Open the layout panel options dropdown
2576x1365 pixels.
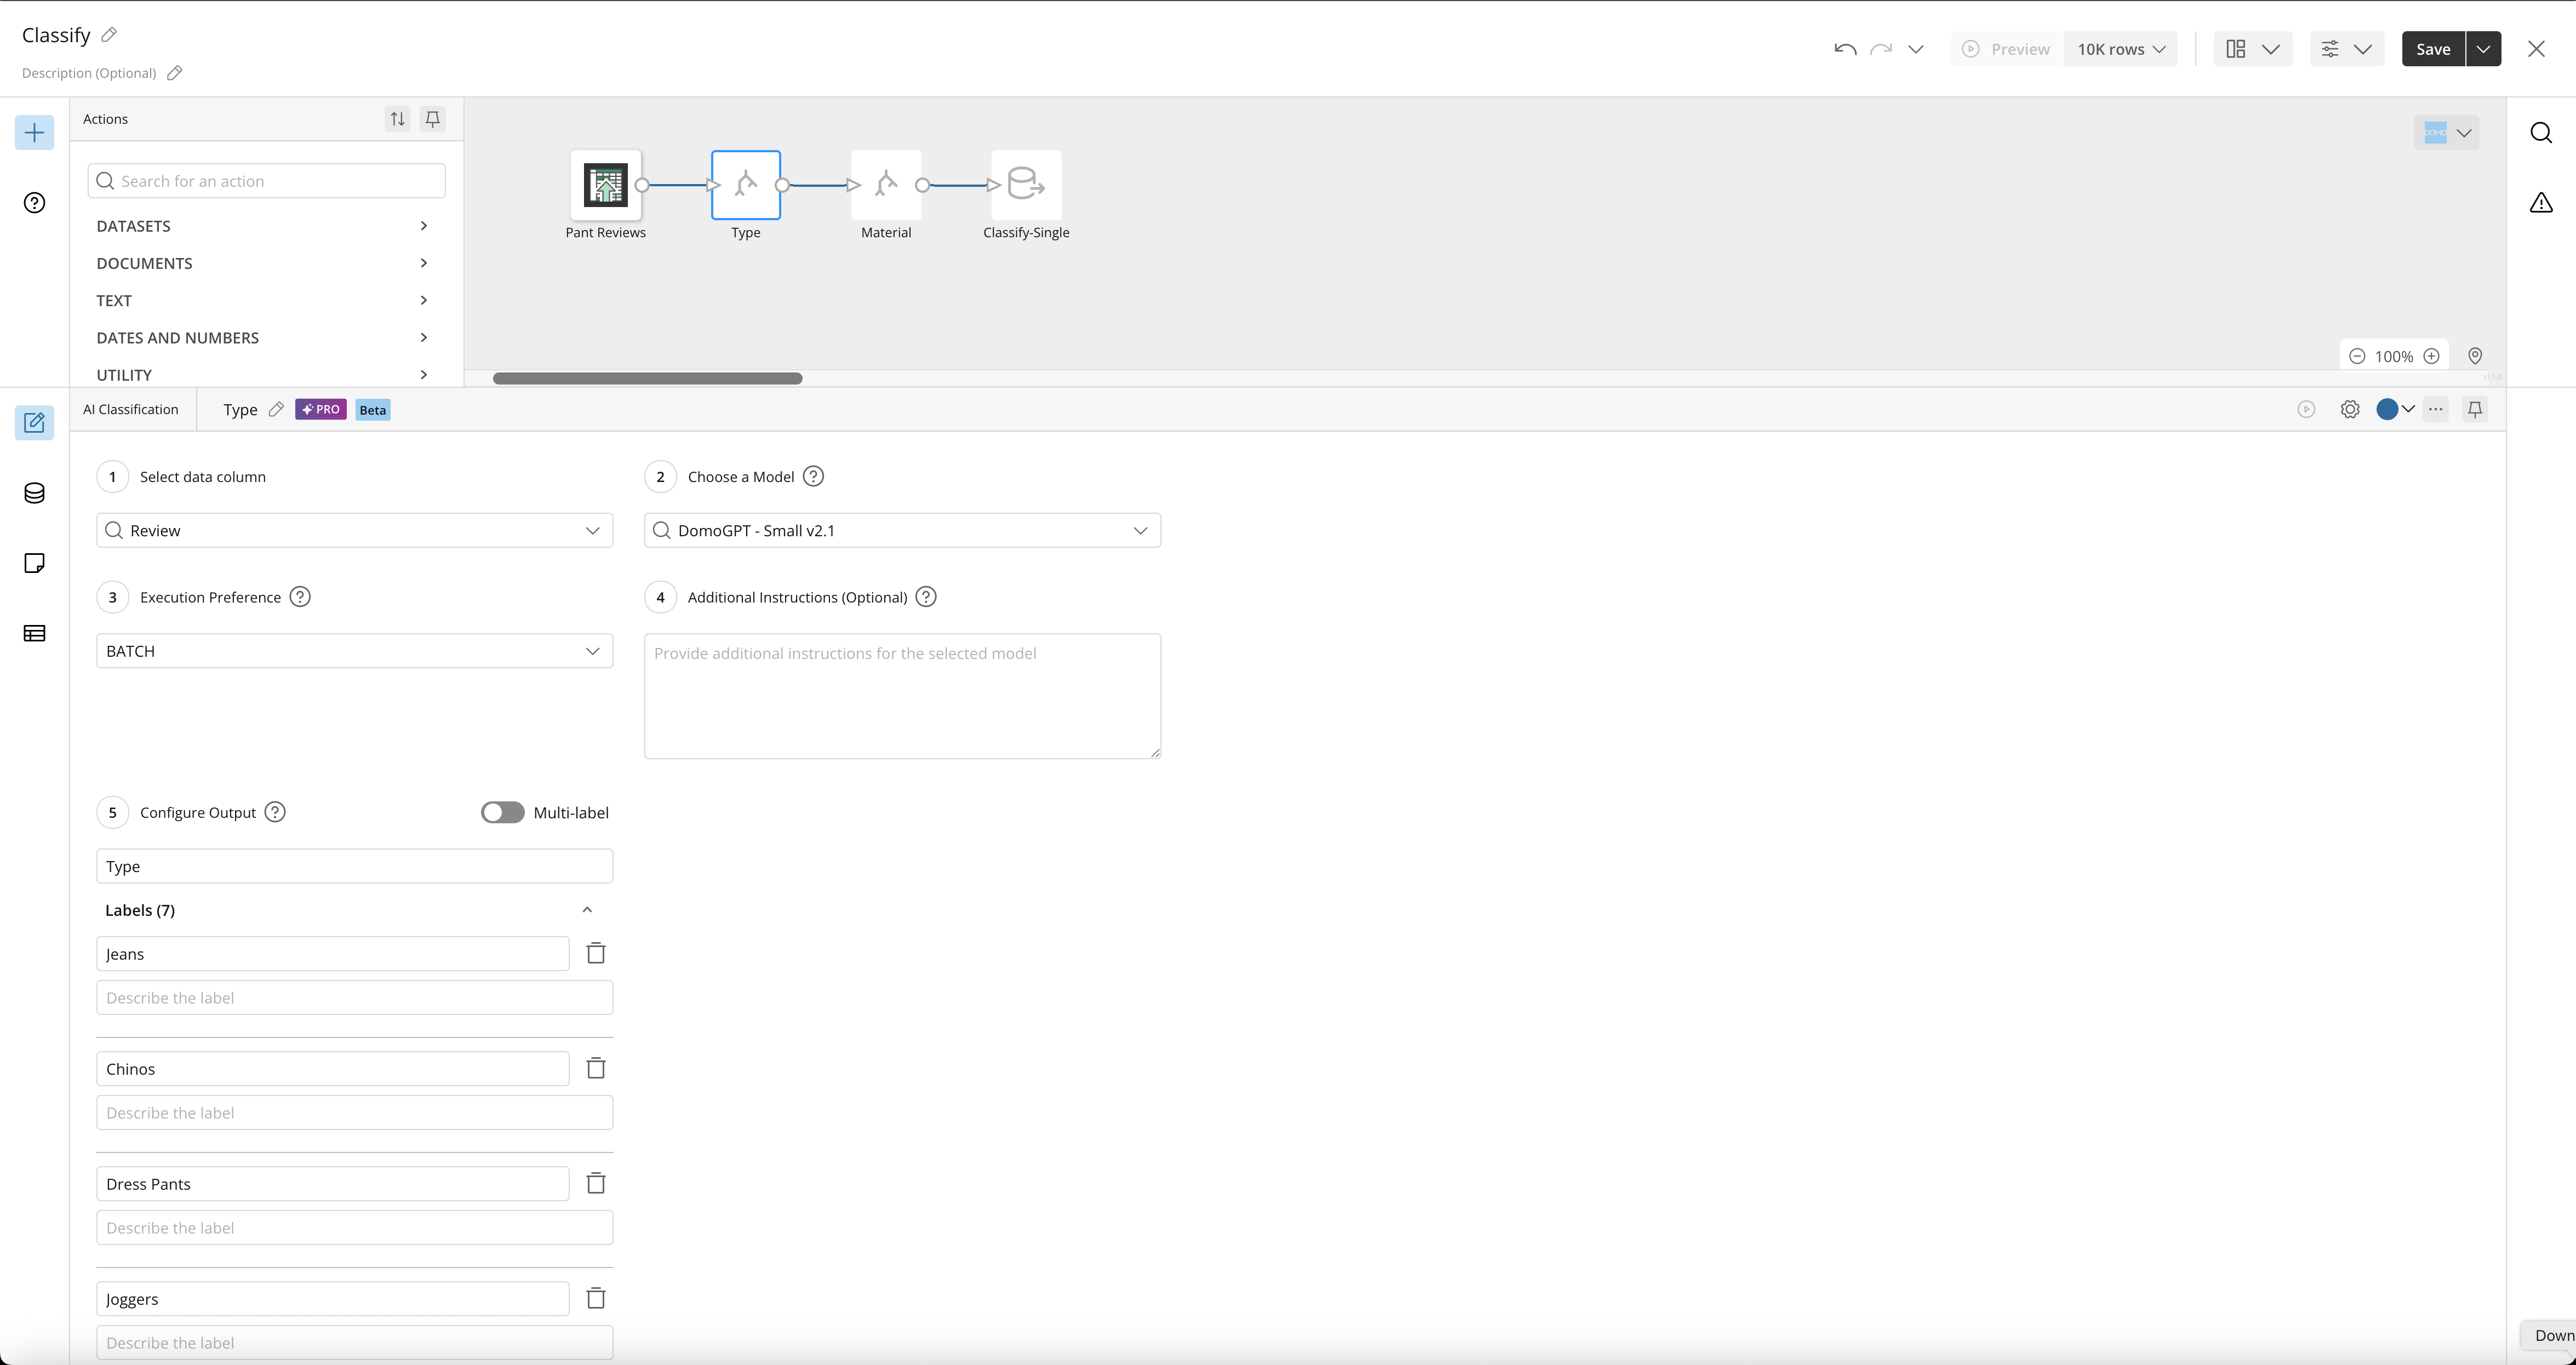click(2252, 49)
